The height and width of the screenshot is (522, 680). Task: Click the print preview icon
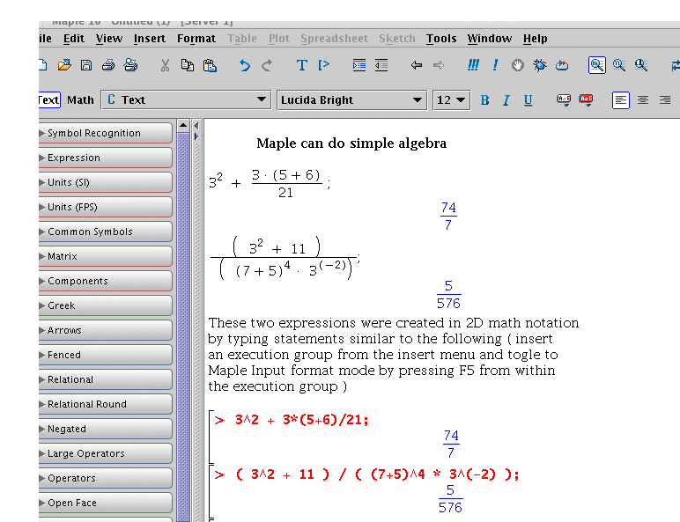[x=130, y=65]
